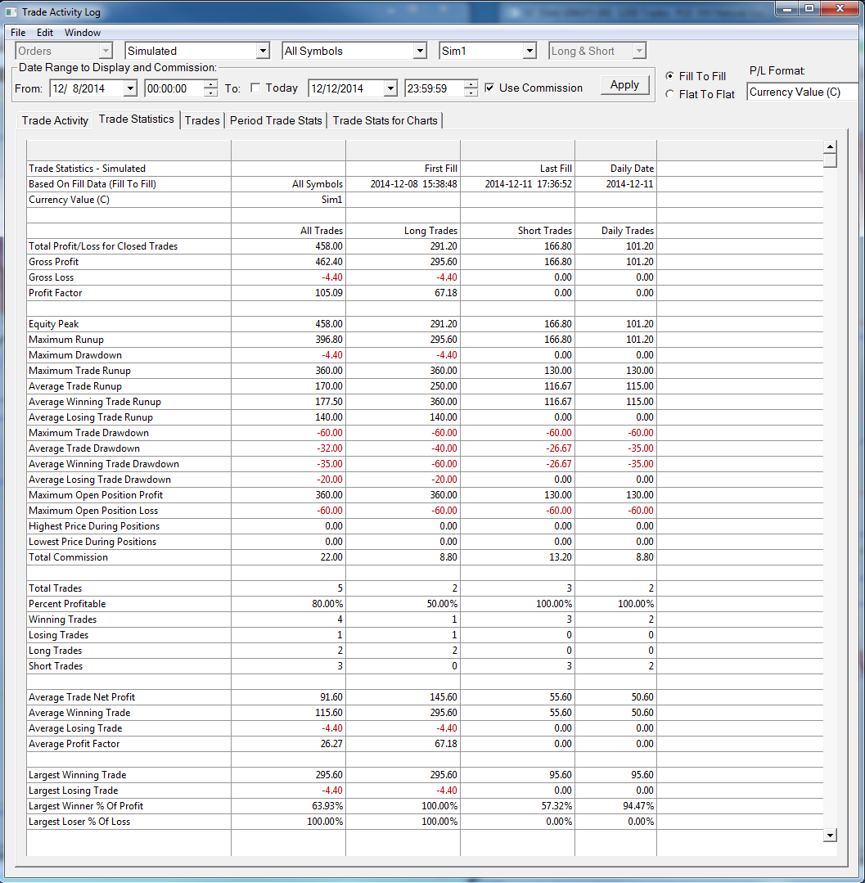865x883 pixels.
Task: Switch to the Trades tab
Action: pos(202,120)
